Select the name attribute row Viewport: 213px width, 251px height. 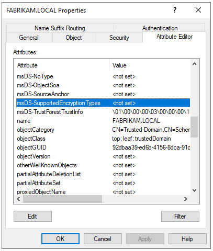click(x=103, y=121)
